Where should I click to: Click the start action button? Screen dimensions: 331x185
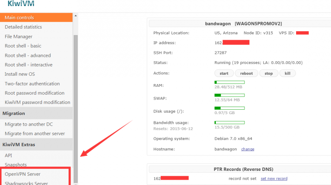coord(224,73)
